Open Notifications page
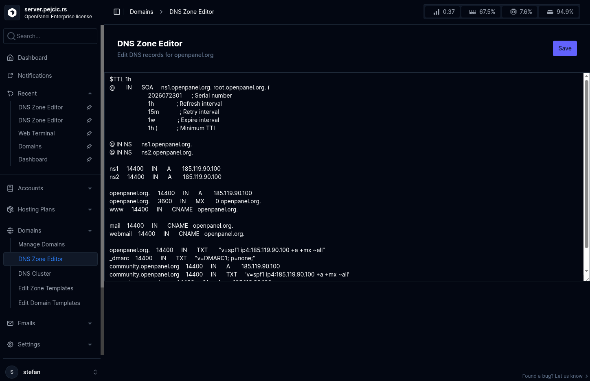The width and height of the screenshot is (590, 381). point(35,76)
